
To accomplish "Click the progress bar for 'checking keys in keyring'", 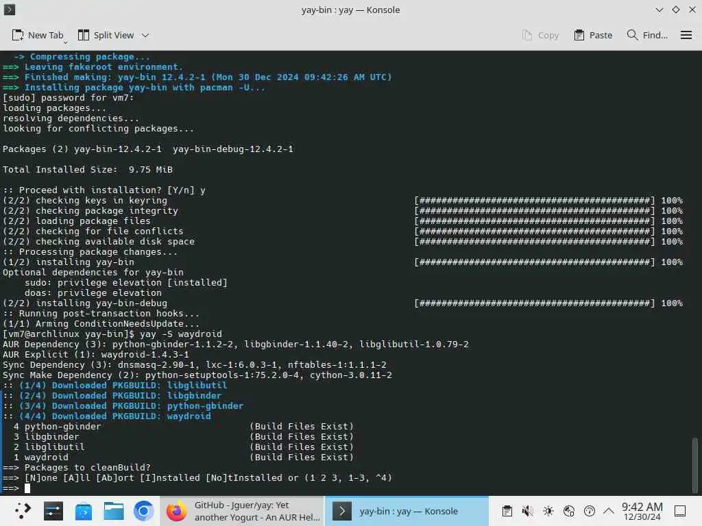I will (535, 201).
